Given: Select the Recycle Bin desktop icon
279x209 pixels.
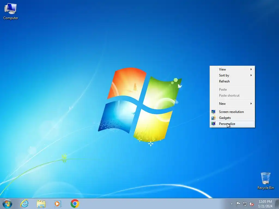Looking at the screenshot, I should (265, 181).
